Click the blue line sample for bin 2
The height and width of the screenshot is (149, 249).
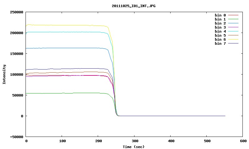click(233, 23)
